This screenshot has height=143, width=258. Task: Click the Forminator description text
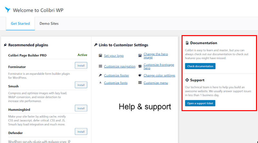pos(39,76)
